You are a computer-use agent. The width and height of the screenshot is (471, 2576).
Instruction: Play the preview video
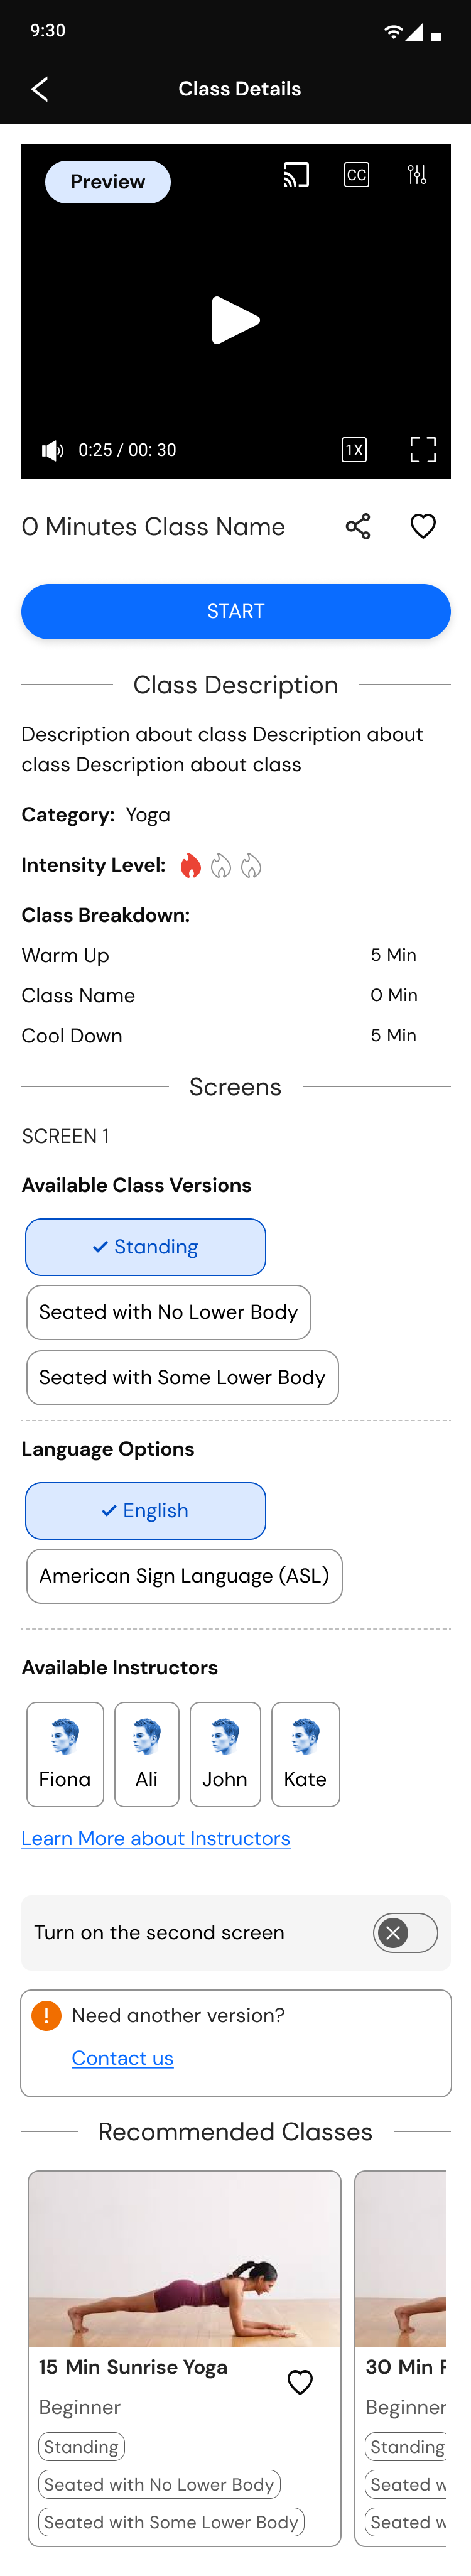(236, 320)
